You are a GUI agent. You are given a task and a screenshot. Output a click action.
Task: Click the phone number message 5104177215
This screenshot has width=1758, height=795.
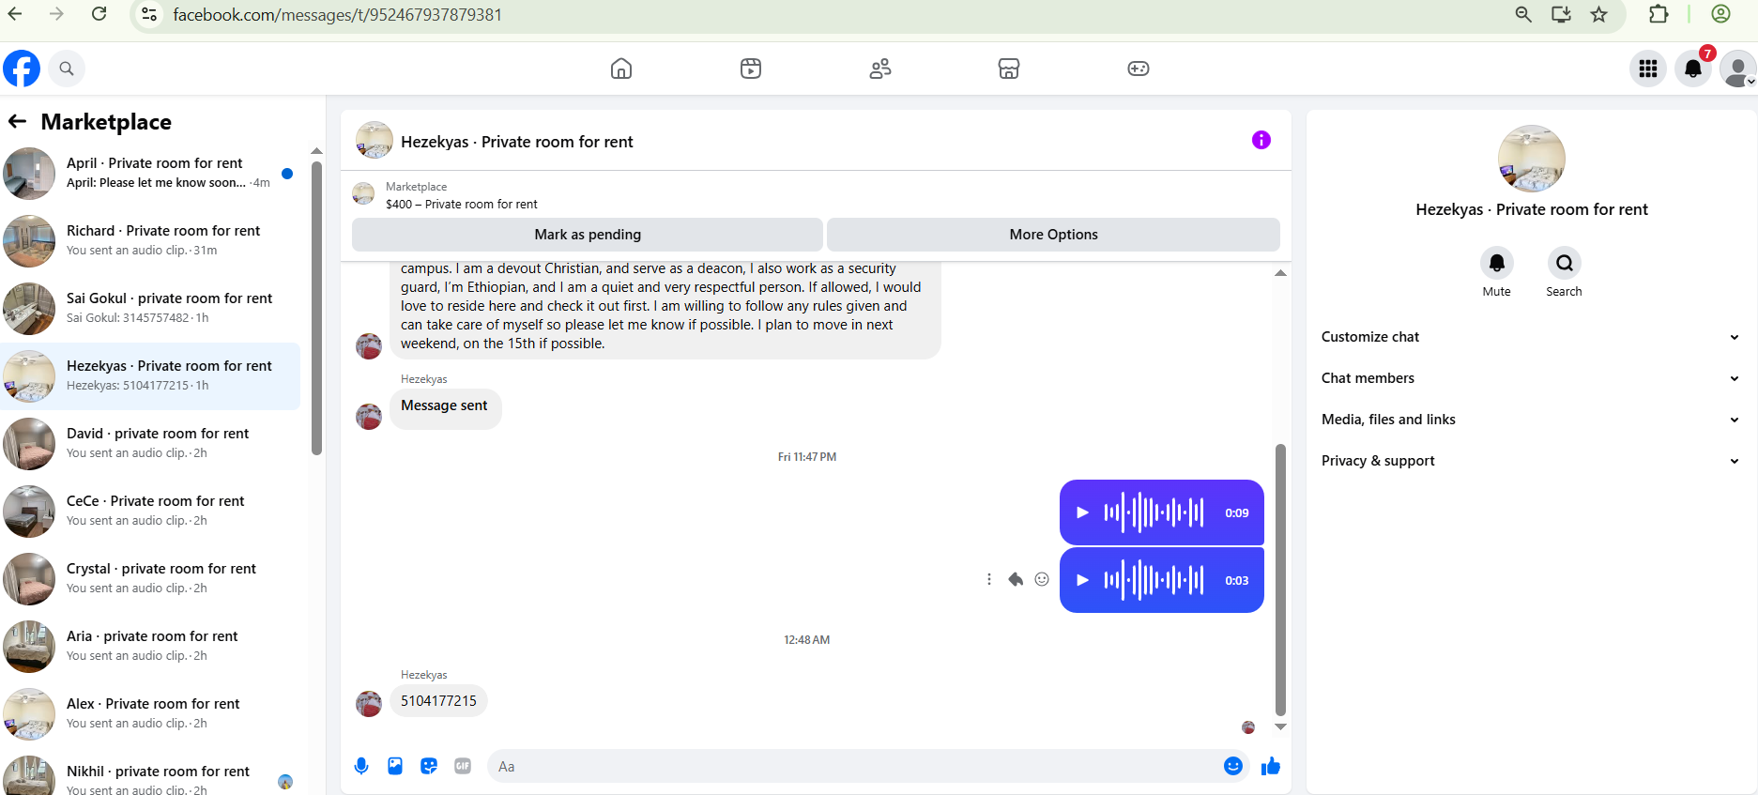point(438,701)
